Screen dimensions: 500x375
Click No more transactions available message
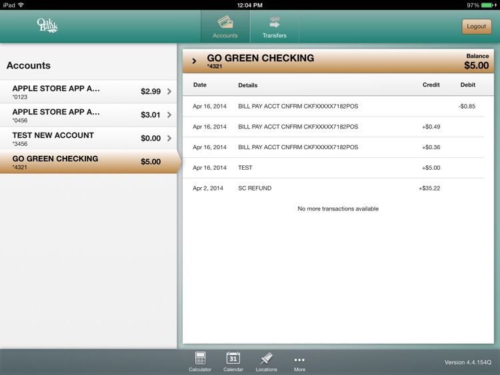(x=338, y=208)
